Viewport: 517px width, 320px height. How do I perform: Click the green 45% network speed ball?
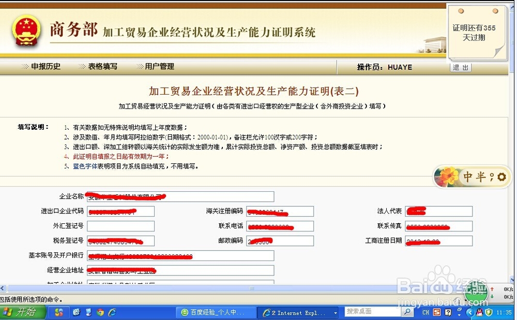coord(476,292)
